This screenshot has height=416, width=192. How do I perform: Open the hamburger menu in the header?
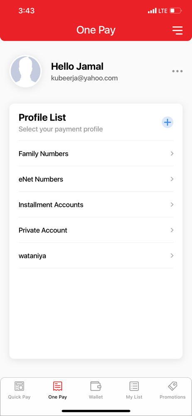[177, 30]
